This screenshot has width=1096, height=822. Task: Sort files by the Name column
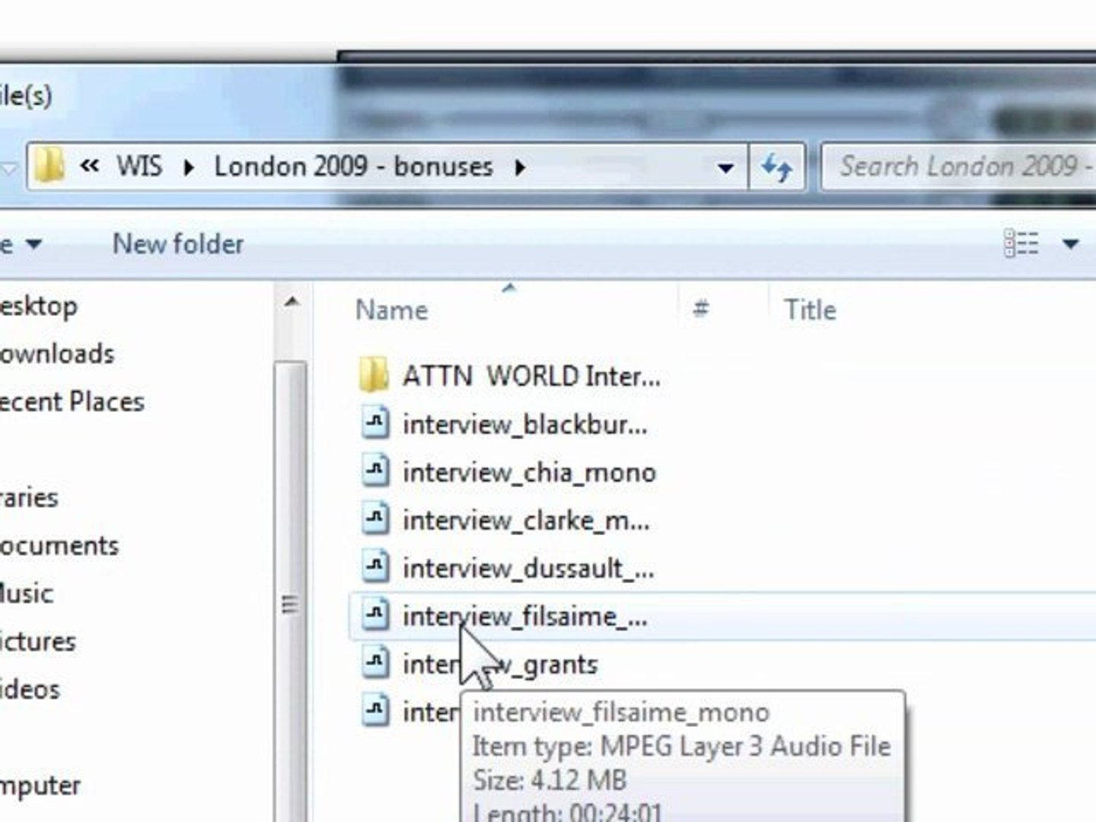pyautogui.click(x=391, y=310)
